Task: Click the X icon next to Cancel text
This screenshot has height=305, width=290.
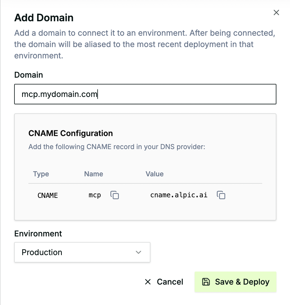Action: [x=148, y=282]
